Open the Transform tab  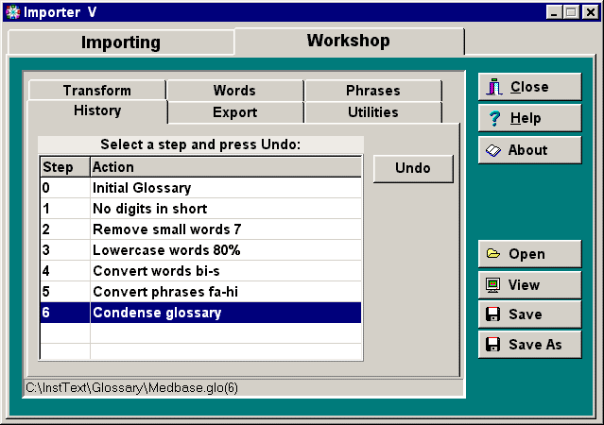pyautogui.click(x=96, y=91)
